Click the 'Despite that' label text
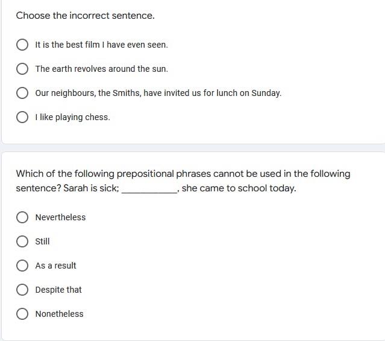This screenshot has height=341, width=385. (x=58, y=290)
